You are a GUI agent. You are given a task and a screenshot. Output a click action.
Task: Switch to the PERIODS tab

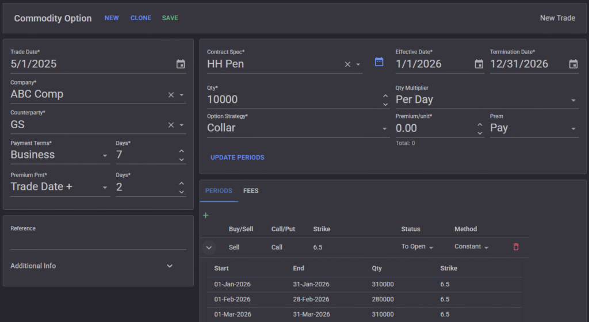pyautogui.click(x=219, y=191)
